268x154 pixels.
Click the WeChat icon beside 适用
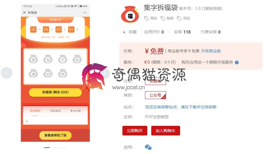click(x=148, y=147)
